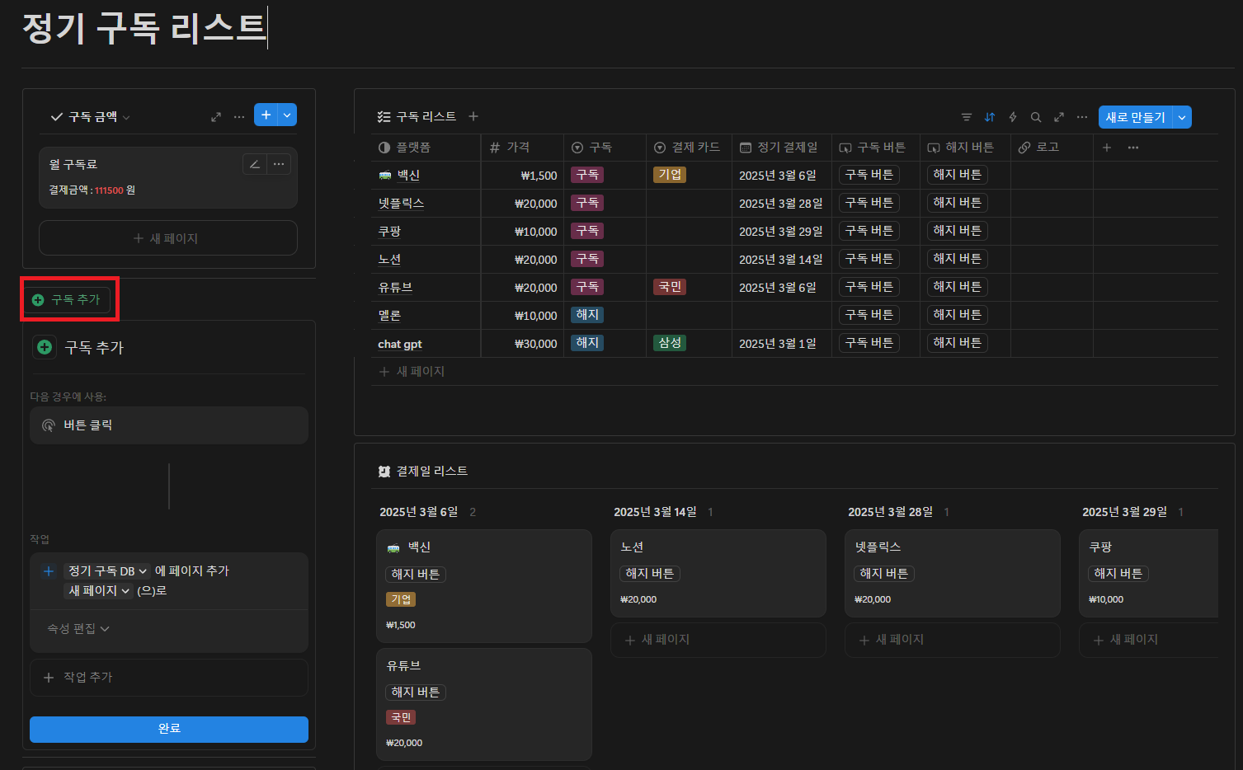This screenshot has width=1243, height=770.
Task: Open 노션 card in 결제일 리스트 board
Action: click(x=718, y=574)
